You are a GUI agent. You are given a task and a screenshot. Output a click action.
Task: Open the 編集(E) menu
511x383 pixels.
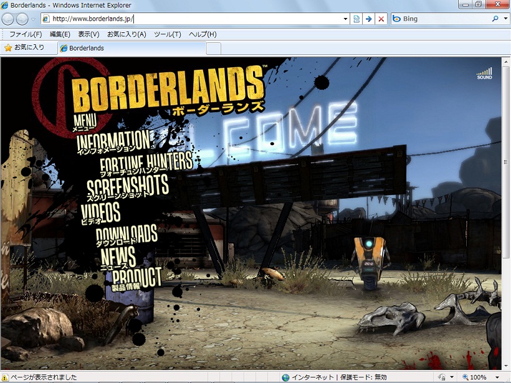60,34
